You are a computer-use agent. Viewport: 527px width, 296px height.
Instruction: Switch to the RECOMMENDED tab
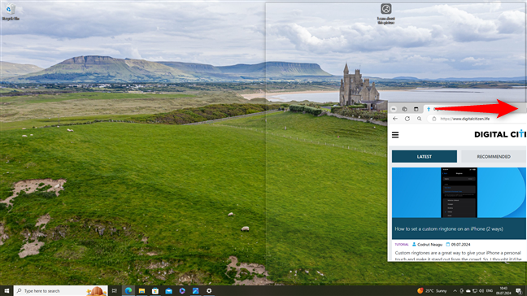click(494, 157)
